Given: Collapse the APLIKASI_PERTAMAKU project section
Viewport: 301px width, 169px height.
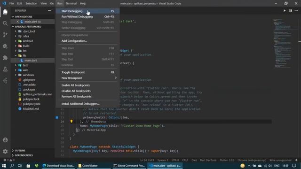Looking at the screenshot, I should click(x=13, y=26).
